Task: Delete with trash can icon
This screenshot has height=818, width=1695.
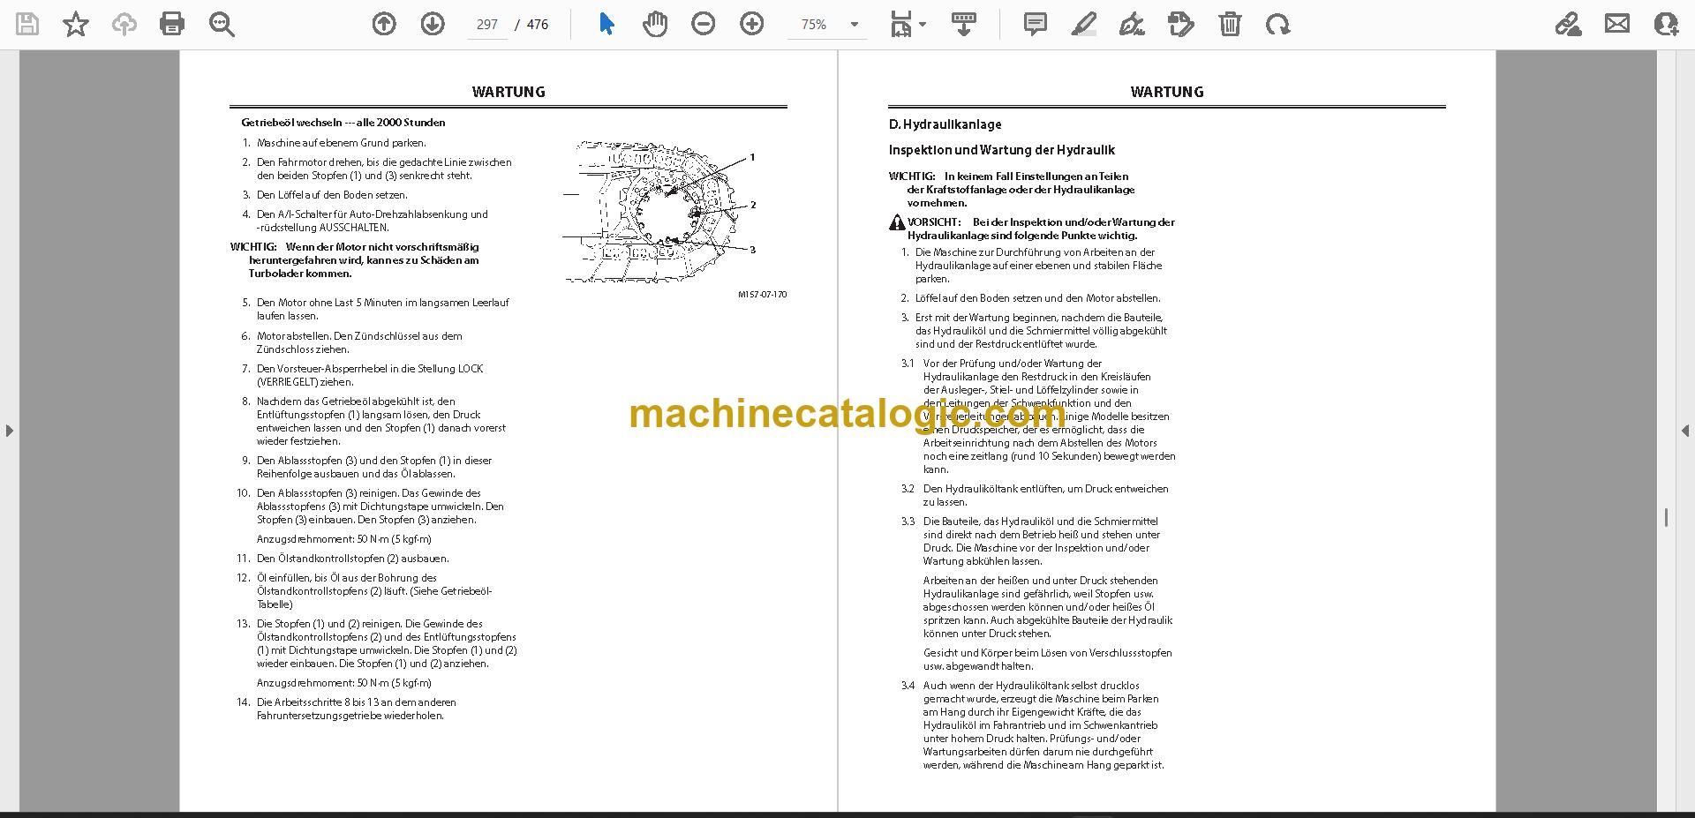Action: 1230,24
